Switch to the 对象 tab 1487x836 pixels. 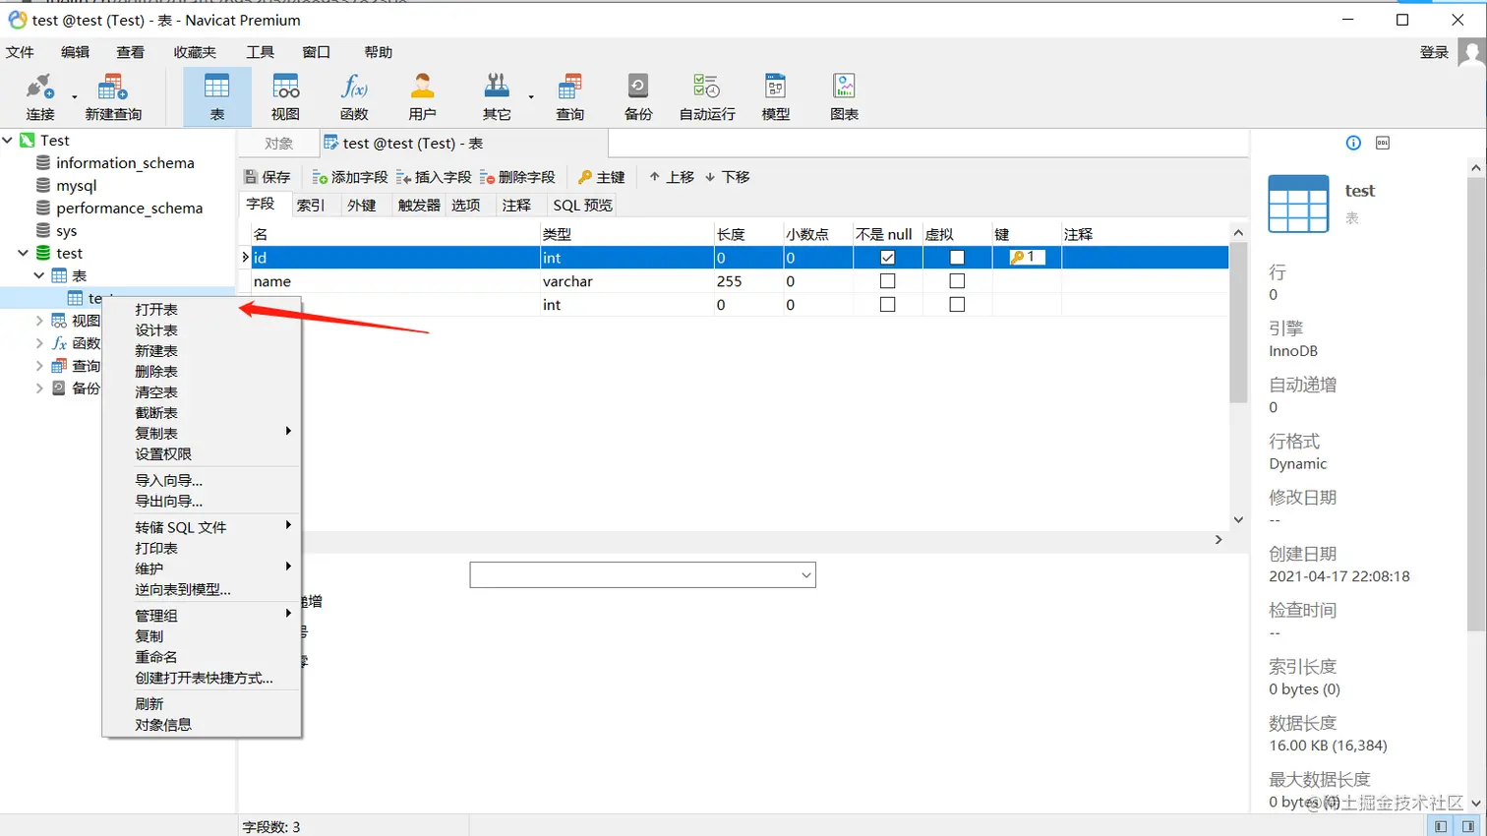[x=279, y=144]
